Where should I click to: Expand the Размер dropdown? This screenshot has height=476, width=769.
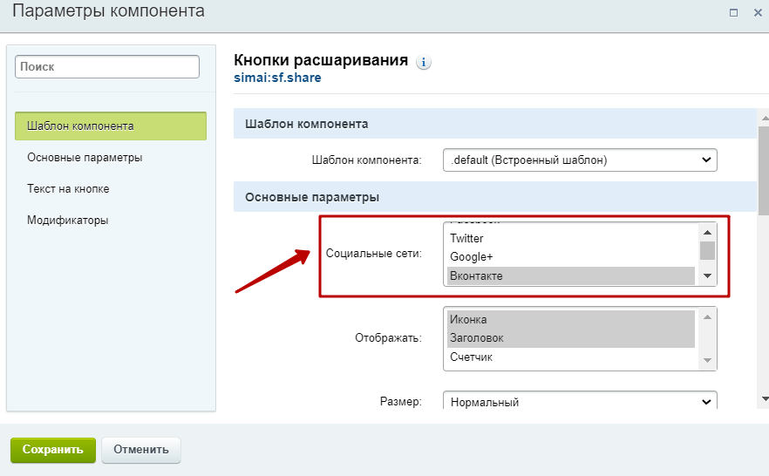click(x=579, y=402)
